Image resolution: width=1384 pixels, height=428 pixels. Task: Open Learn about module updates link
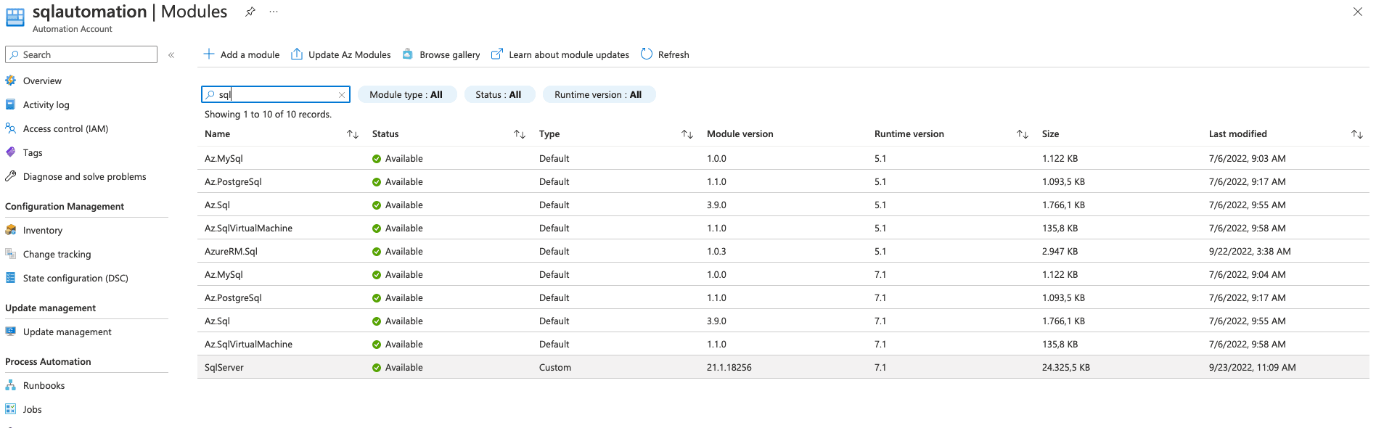(560, 54)
